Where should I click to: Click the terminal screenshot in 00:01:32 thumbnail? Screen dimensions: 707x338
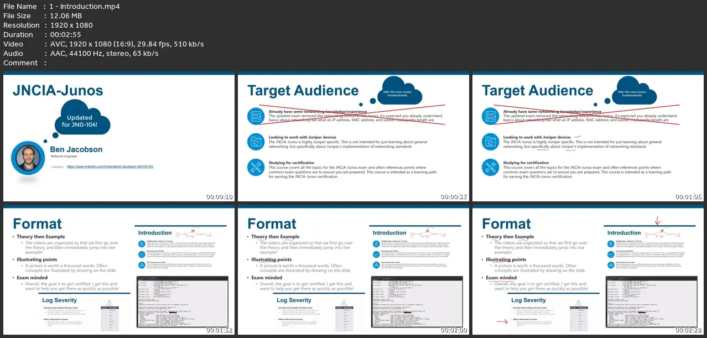(x=183, y=301)
